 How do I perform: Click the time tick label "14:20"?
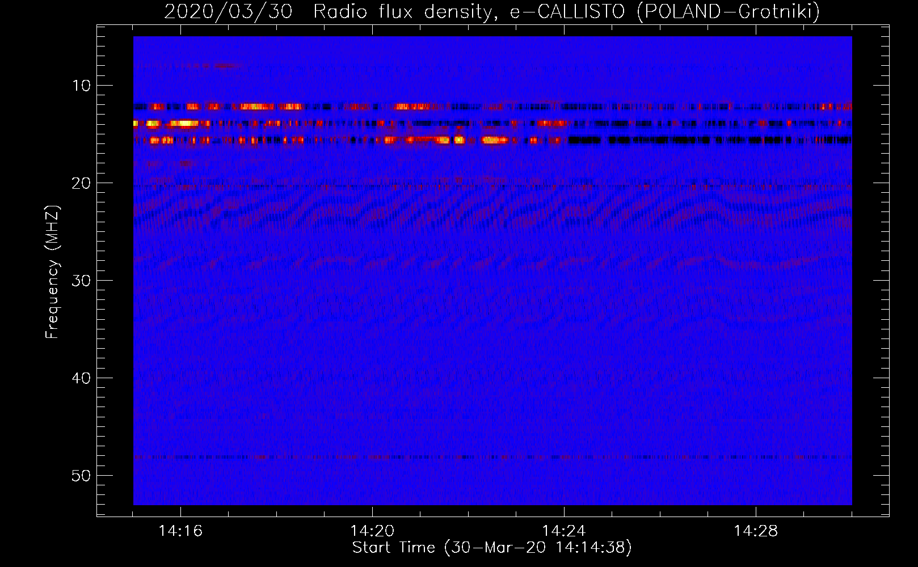[372, 531]
